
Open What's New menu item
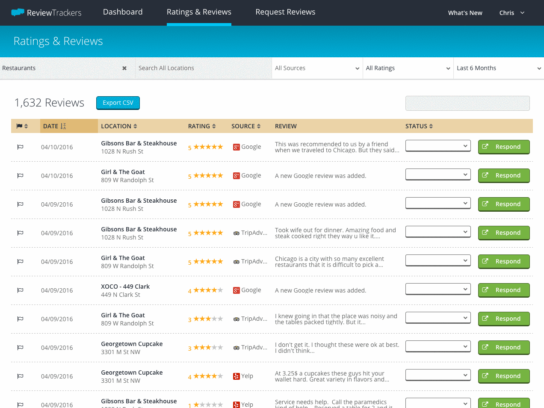tap(465, 13)
